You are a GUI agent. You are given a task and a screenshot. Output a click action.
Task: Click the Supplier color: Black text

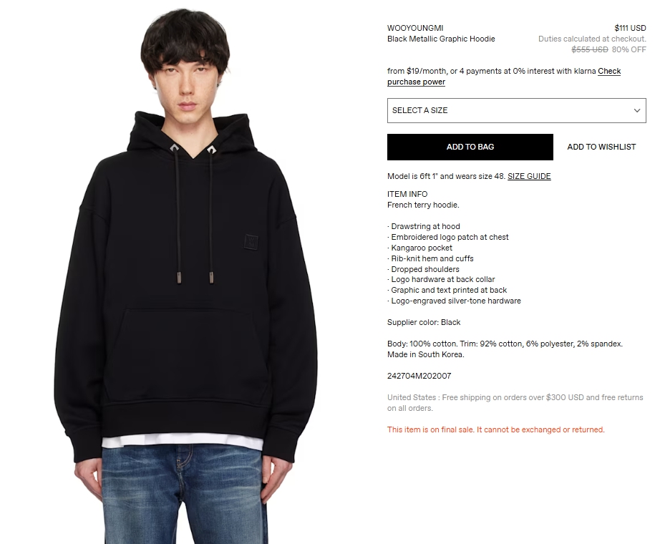coord(424,323)
